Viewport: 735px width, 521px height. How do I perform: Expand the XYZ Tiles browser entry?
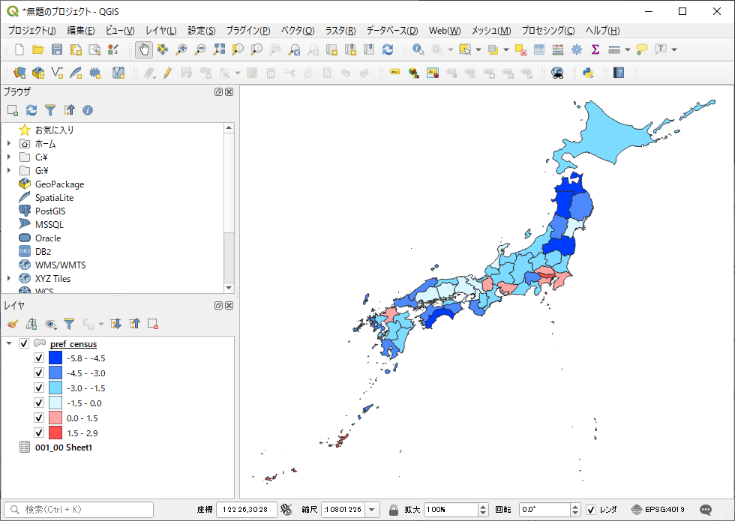pos(9,278)
